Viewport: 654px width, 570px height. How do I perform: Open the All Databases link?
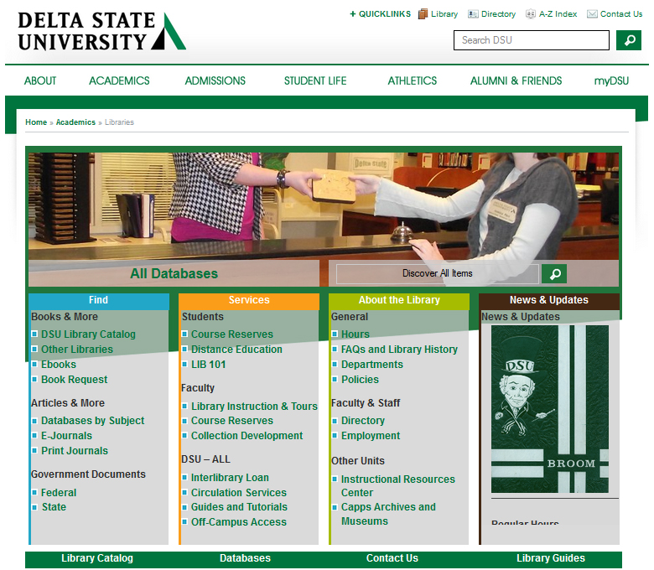pos(174,273)
